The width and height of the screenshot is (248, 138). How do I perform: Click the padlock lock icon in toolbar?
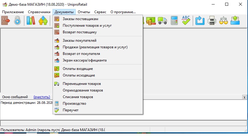tap(17, 20)
